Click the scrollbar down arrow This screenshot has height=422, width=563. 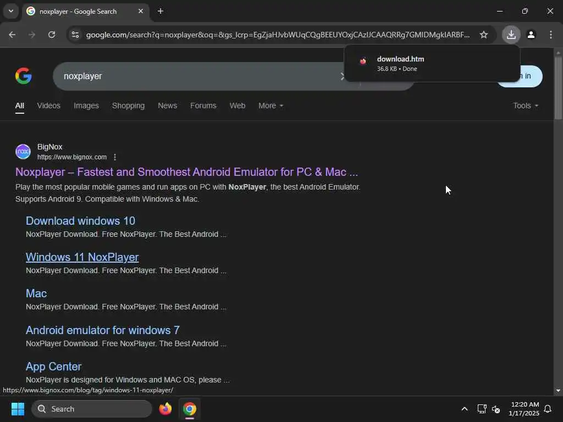pyautogui.click(x=558, y=391)
